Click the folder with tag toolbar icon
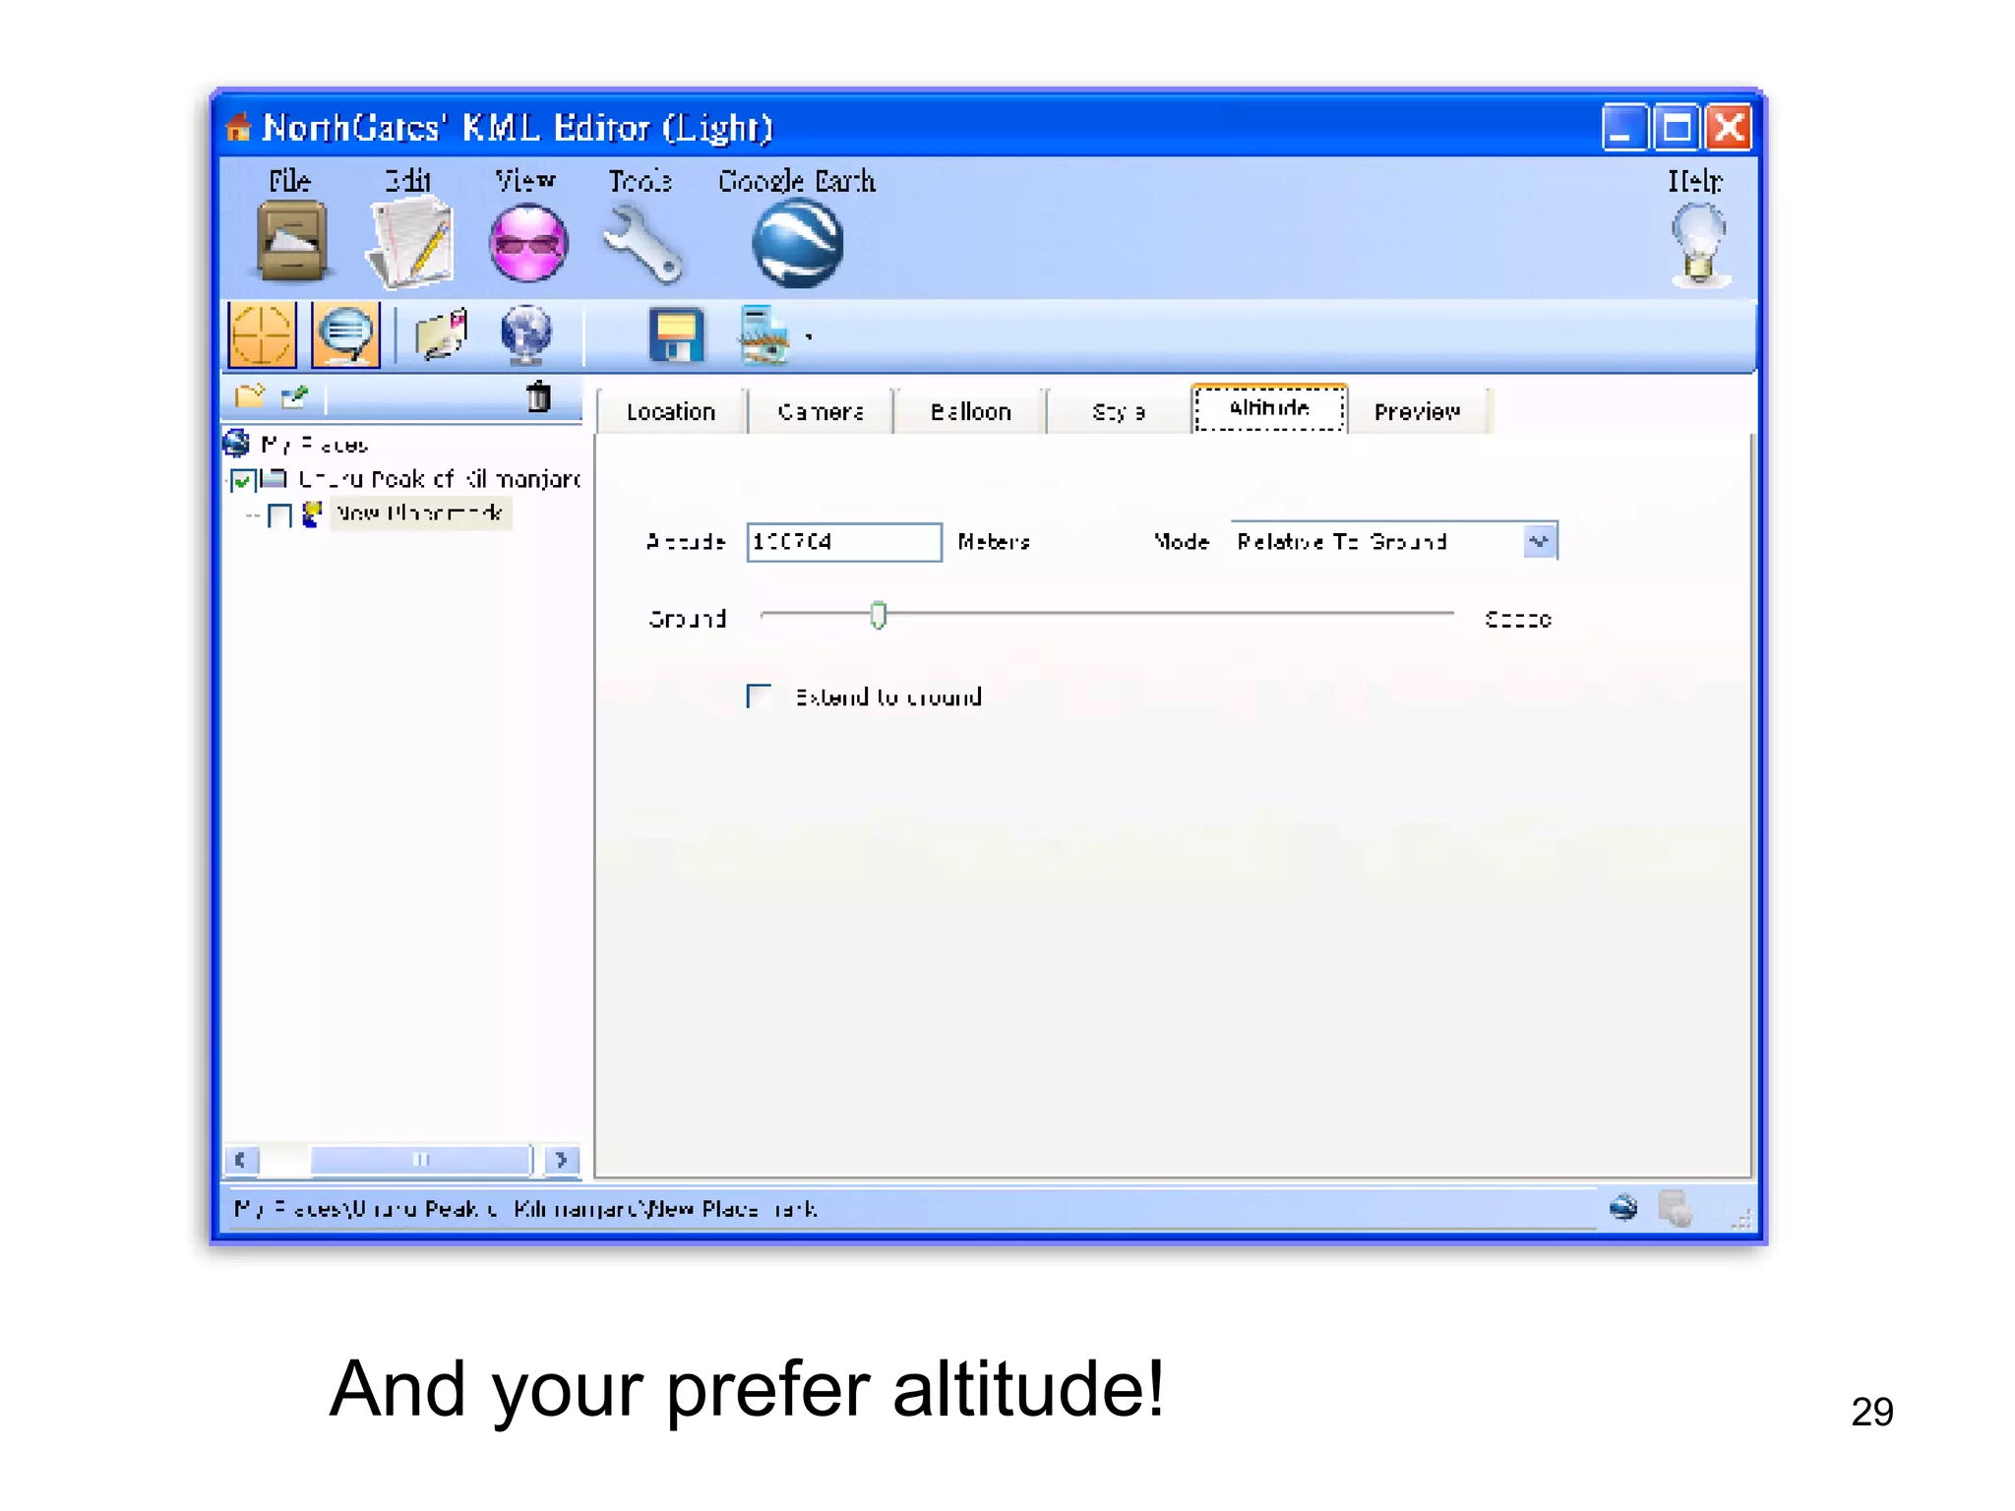2015x1511 pixels. (441, 334)
